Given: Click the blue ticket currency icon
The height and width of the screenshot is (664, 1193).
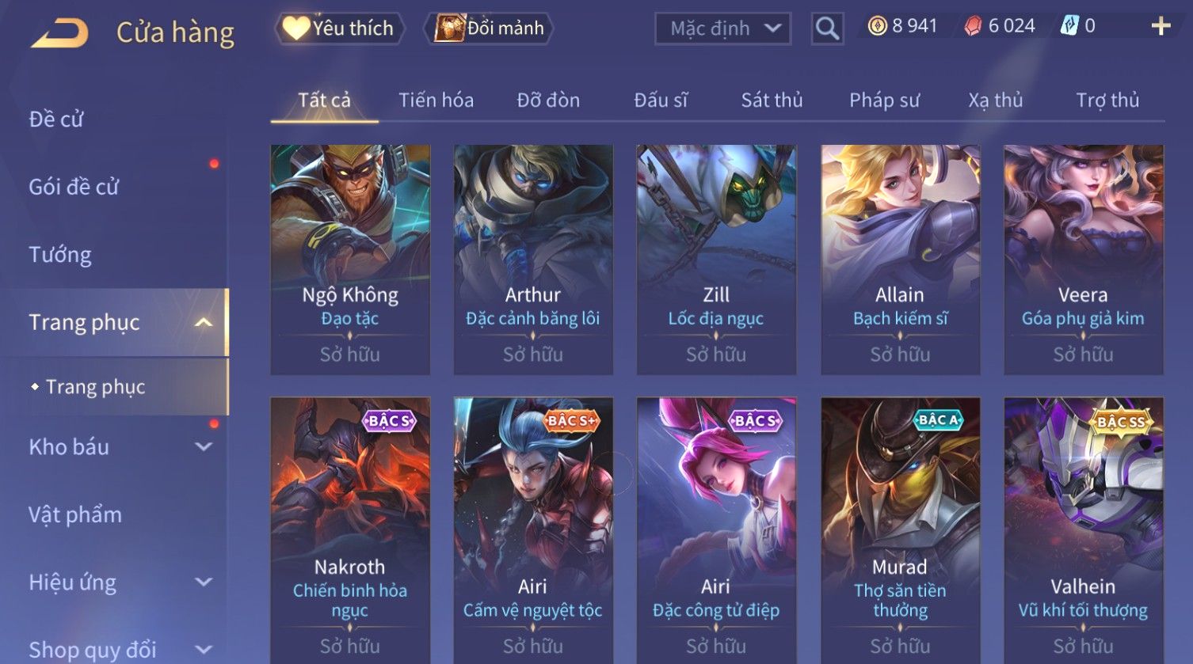Looking at the screenshot, I should point(1069,26).
